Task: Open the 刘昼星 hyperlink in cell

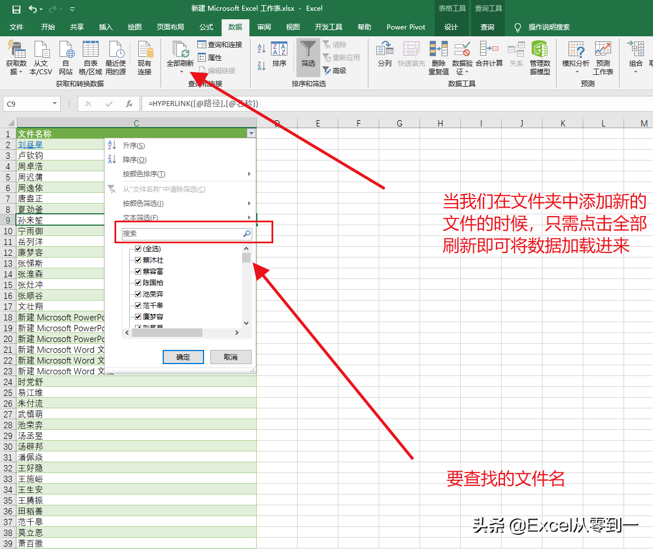Action: tap(30, 145)
